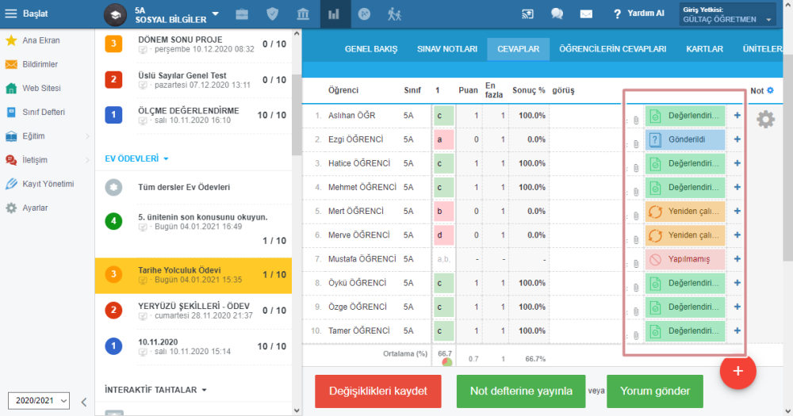Screen dimensions: 793x416
Task: Open Yapılmamış status for Mustafa ÖĞRENCİ
Action: 685,259
